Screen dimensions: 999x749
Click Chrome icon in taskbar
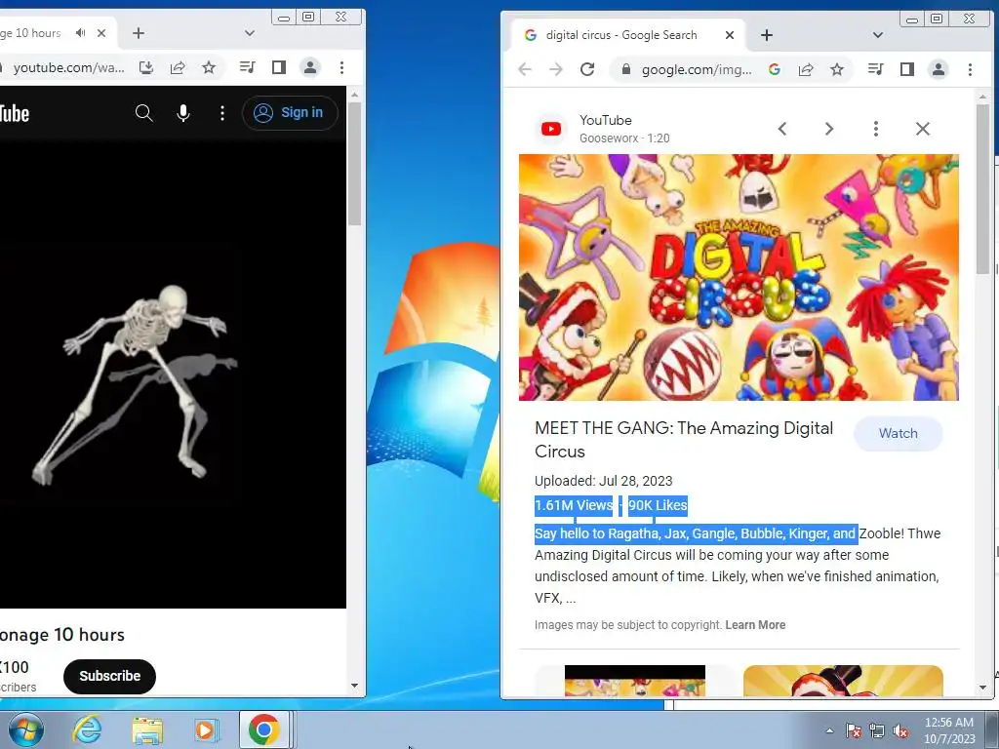click(x=264, y=729)
